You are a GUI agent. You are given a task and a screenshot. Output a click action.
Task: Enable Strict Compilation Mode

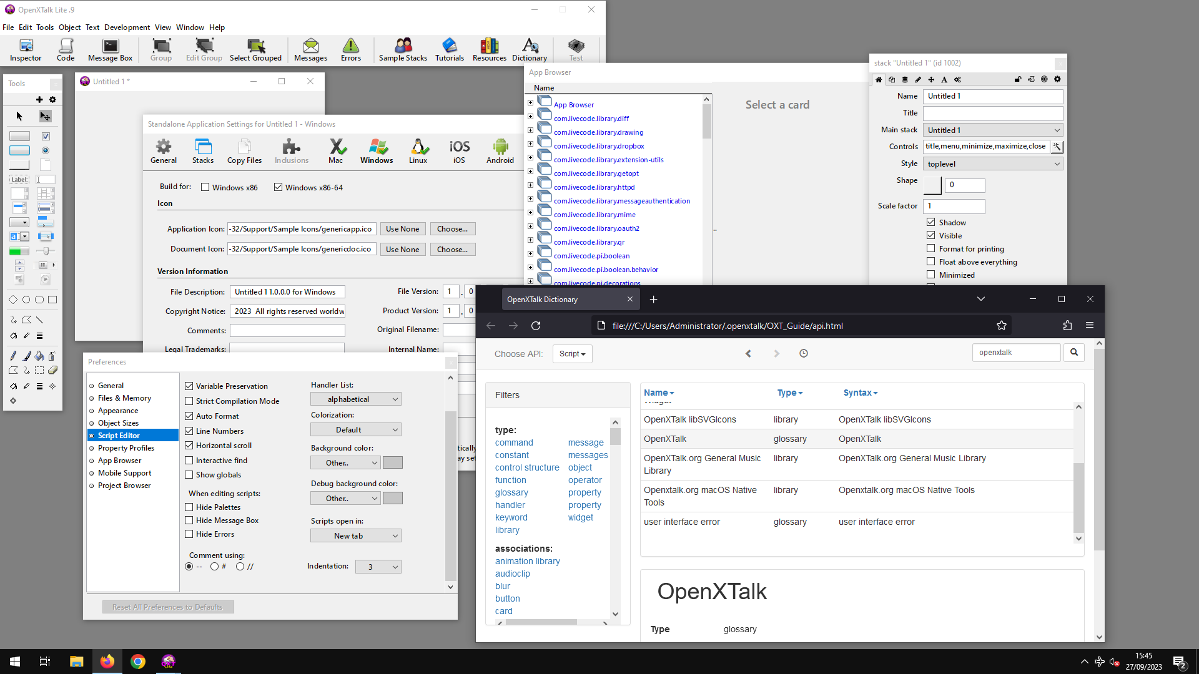pos(189,401)
